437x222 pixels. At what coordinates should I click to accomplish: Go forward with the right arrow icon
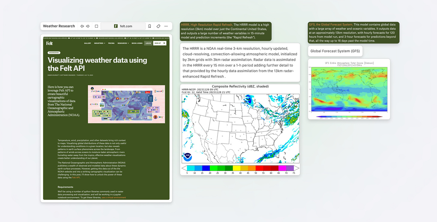point(88,26)
